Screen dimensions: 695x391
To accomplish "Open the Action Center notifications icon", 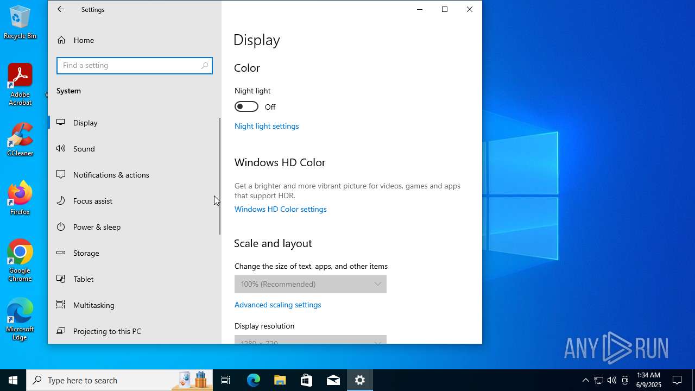I will 677,380.
